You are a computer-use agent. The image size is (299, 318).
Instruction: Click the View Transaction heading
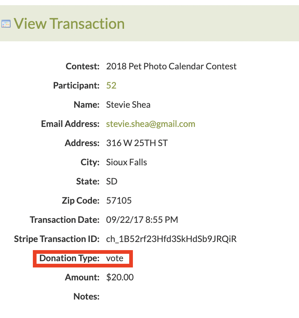[x=69, y=24]
